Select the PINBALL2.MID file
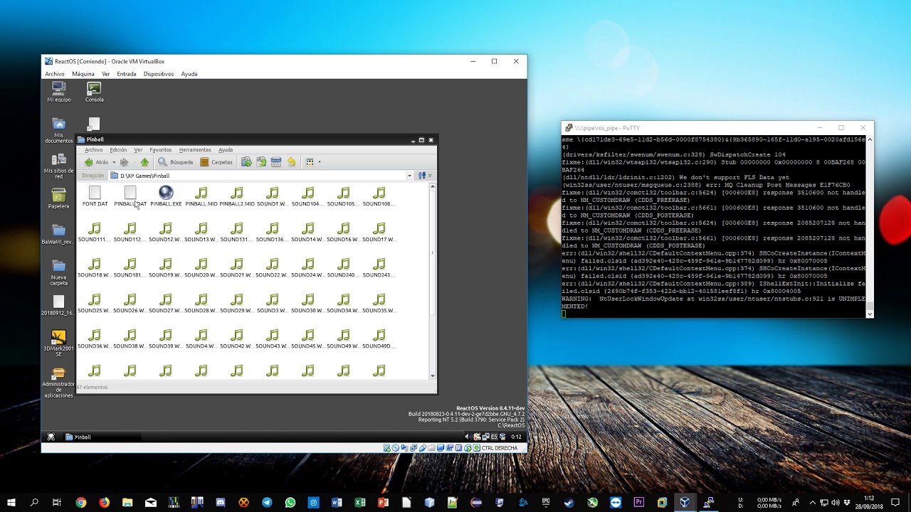The height and width of the screenshot is (512, 911). pos(237,197)
